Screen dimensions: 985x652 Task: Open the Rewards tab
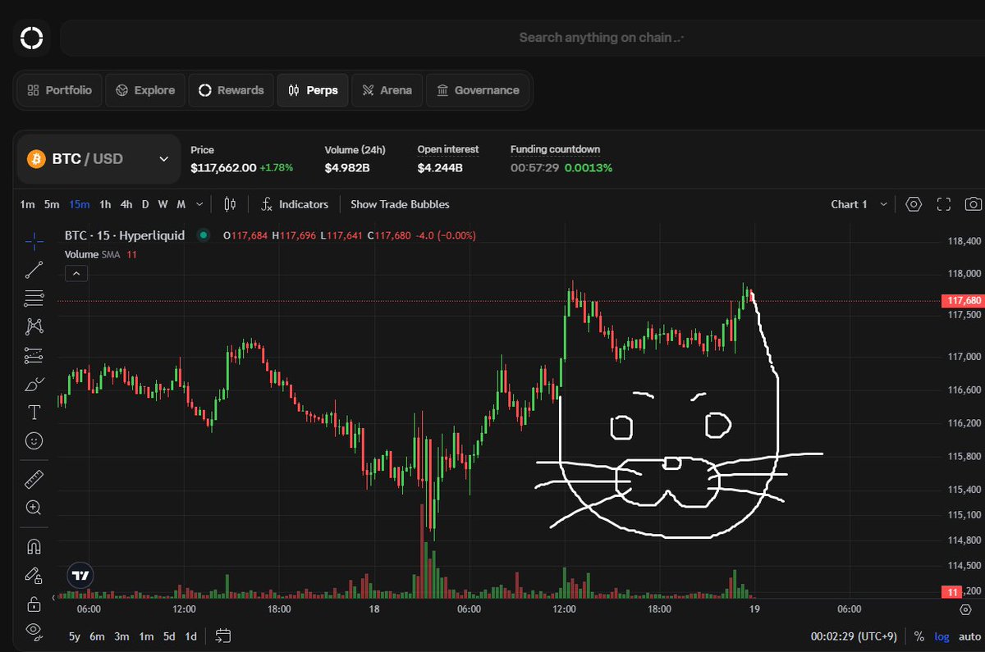(231, 90)
